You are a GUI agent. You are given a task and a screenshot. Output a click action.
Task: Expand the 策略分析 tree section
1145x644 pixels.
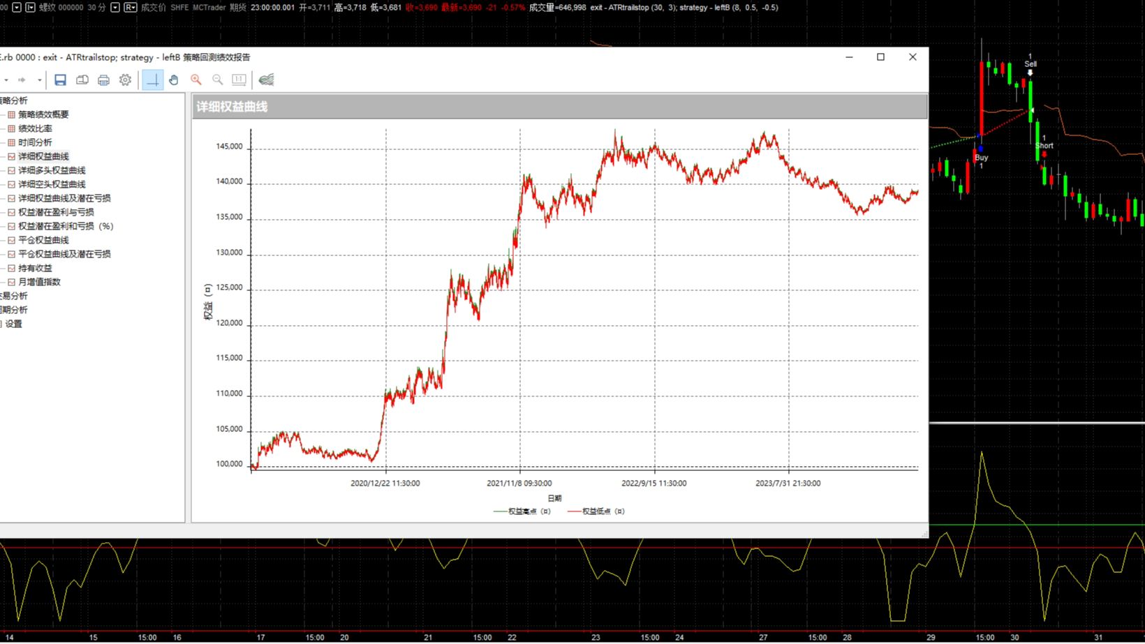tap(14, 100)
